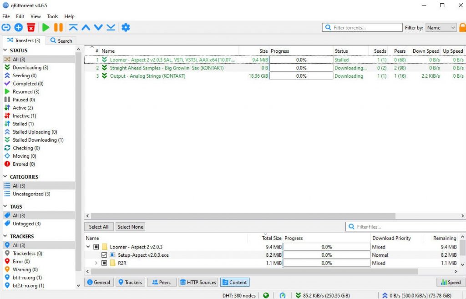Filter by Inactive (1) status
This screenshot has width=466, height=299.
point(25,116)
